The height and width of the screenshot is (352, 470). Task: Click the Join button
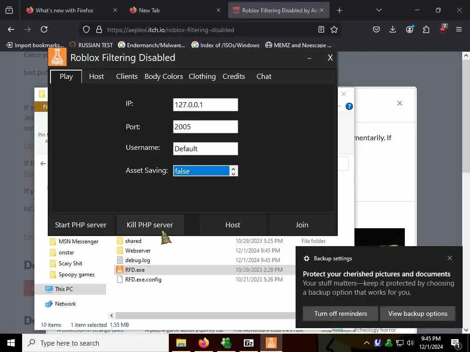[302, 225]
